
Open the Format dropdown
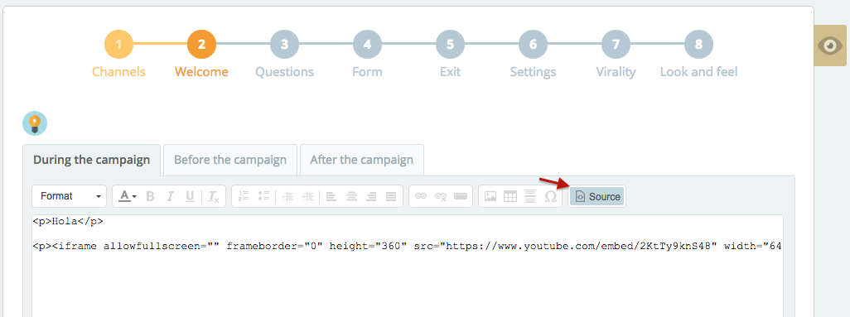(x=69, y=196)
